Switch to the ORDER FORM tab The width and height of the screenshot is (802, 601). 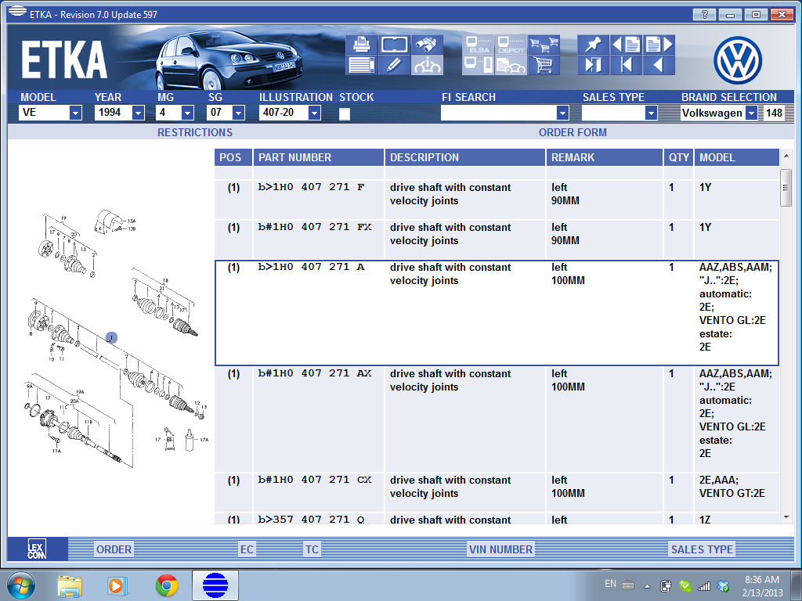573,132
